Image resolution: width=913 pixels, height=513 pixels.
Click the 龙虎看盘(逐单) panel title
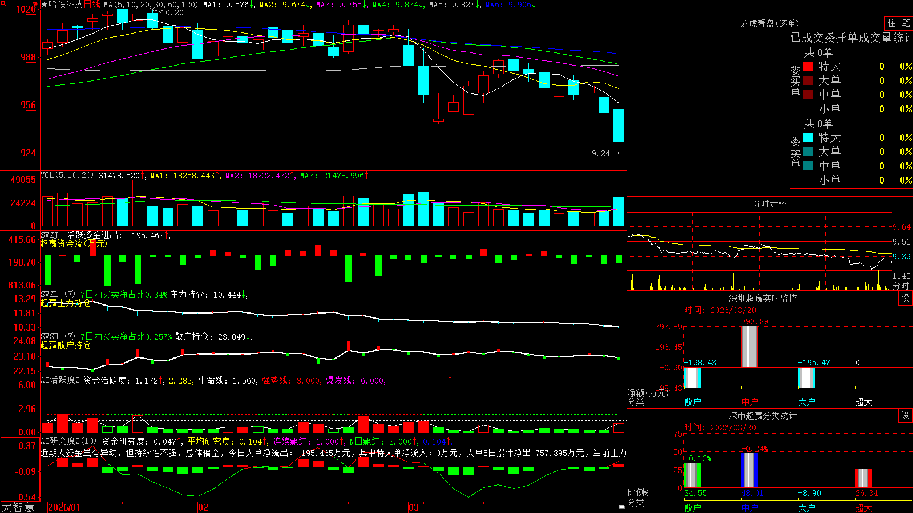point(770,23)
